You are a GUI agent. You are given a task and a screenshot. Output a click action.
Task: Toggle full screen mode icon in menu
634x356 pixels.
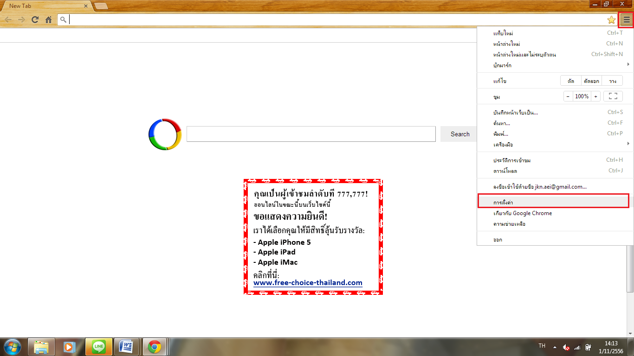tap(613, 96)
